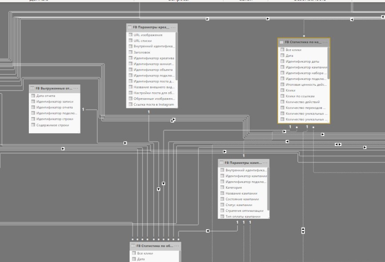
Task: Open more options for FB Статистика по об table
Action: (x=177, y=246)
